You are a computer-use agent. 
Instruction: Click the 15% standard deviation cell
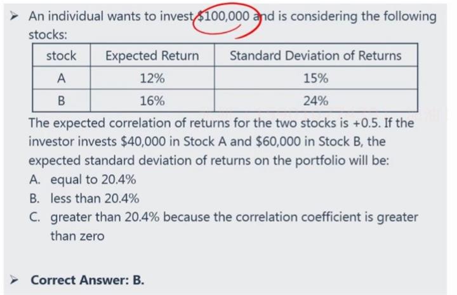315,79
